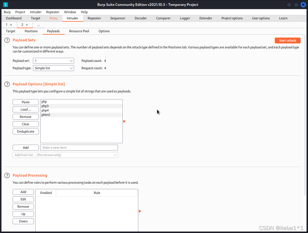Close Intruder attack tab 1
Screen dimensions: 308x233
point(11,25)
